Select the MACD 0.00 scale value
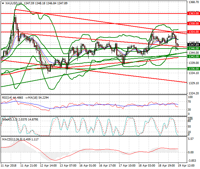This screenshot has height=169, width=200. tap(191, 152)
